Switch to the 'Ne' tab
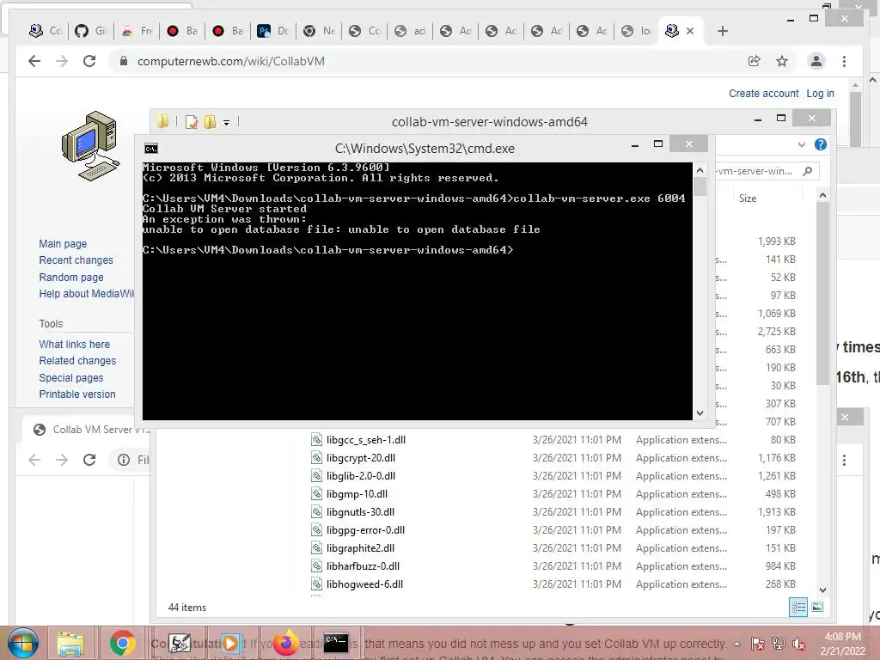Screen dimensions: 880x660 319,31
